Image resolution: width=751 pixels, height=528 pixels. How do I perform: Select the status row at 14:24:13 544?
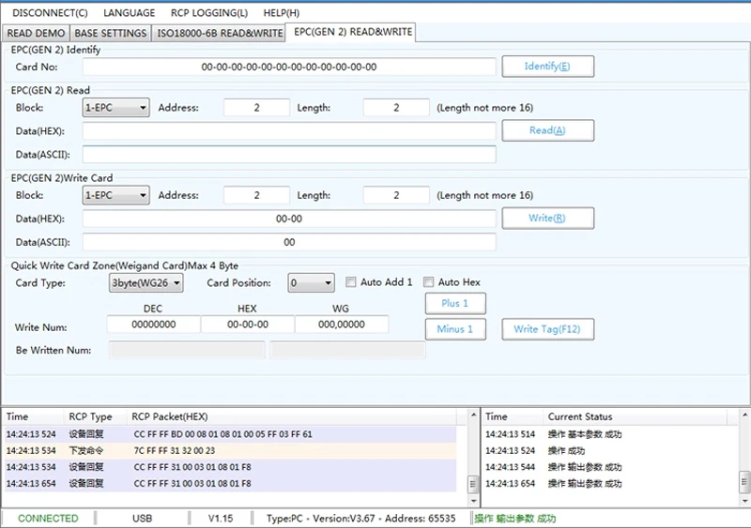(611, 467)
